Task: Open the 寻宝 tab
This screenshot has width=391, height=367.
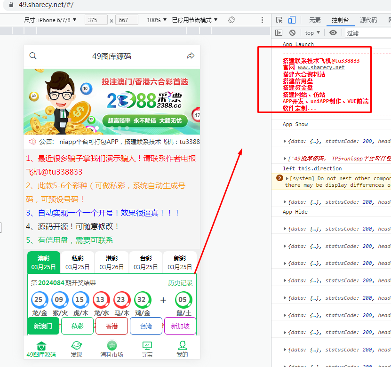Action: [x=147, y=349]
